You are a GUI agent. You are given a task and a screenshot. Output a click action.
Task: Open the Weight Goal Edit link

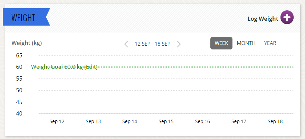coord(91,67)
